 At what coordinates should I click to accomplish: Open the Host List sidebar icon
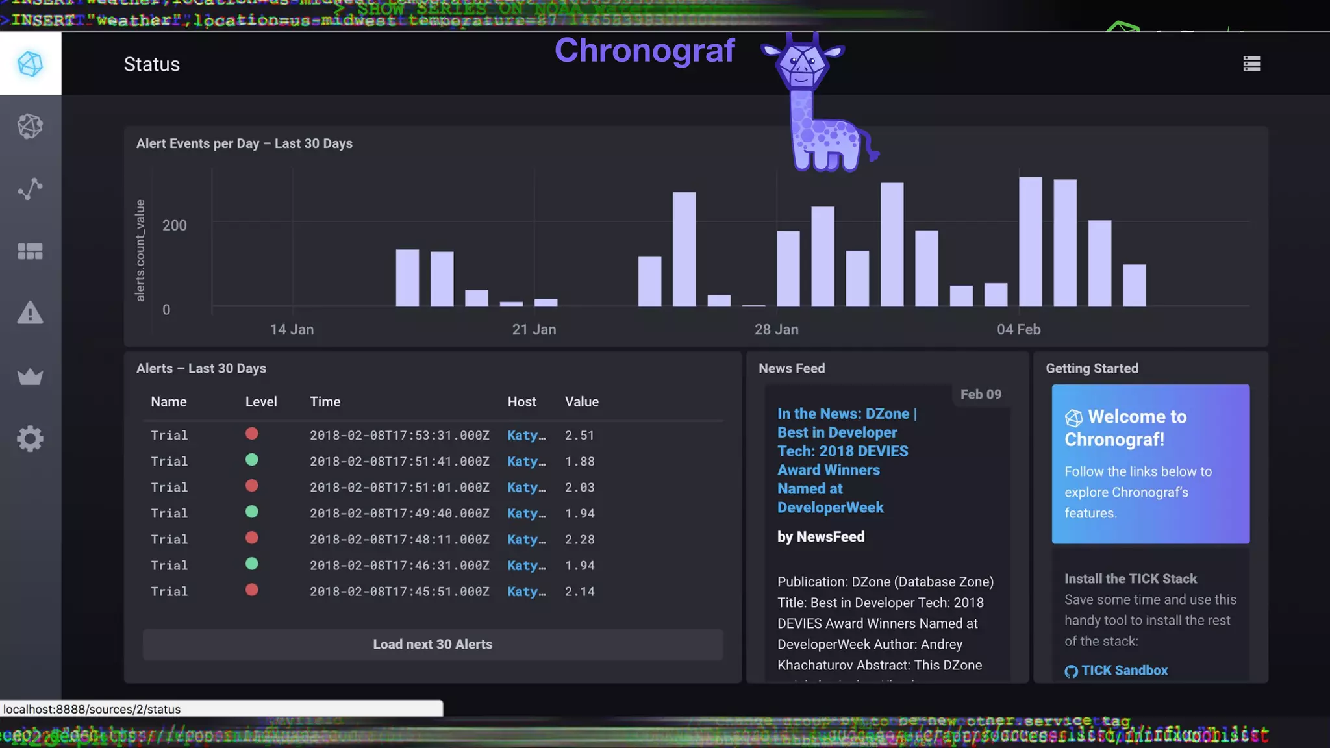tap(31, 126)
